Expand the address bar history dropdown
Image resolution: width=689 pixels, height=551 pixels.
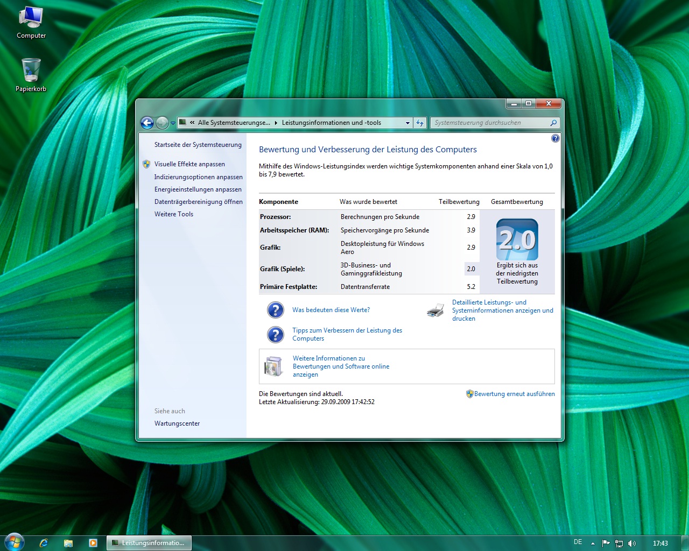(407, 123)
